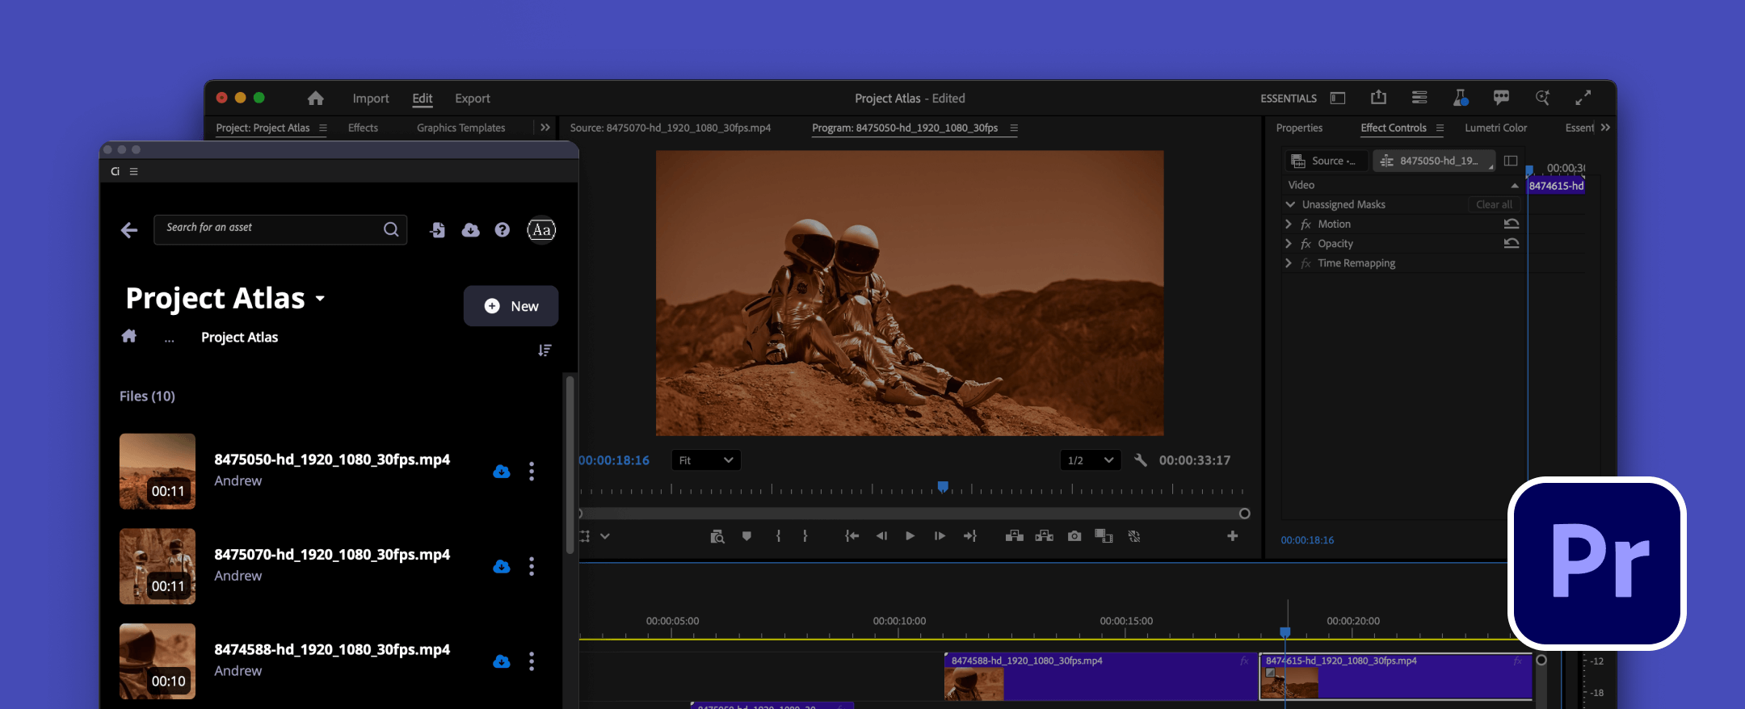Click the New button

(511, 306)
